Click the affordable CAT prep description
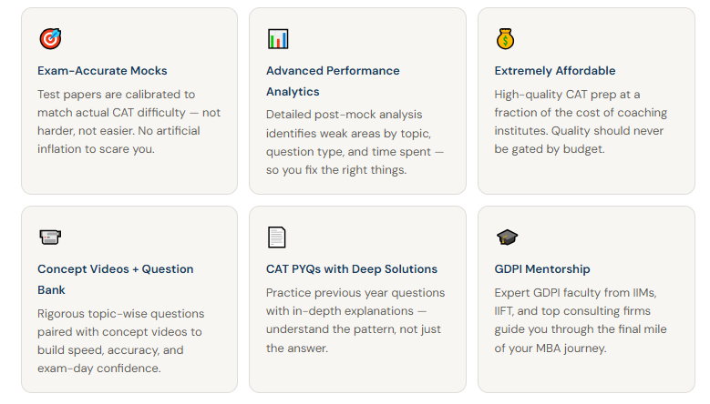 pyautogui.click(x=581, y=122)
